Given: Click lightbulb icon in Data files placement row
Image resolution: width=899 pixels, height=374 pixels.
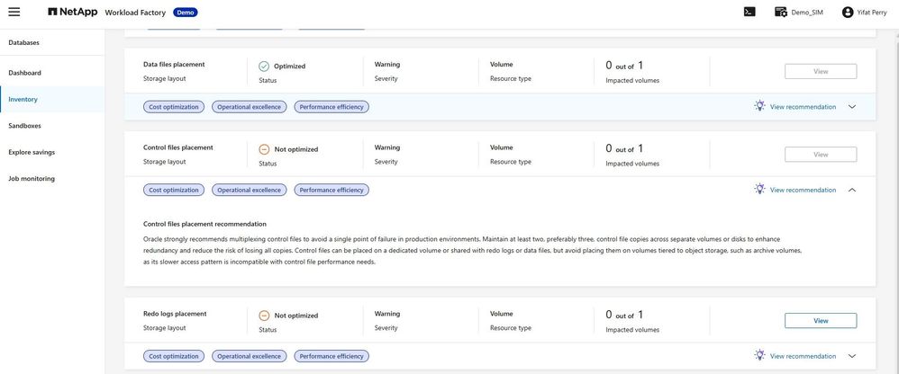Looking at the screenshot, I should 760,106.
